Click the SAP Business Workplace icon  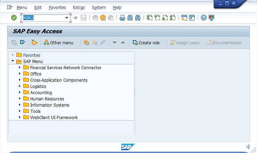(34, 43)
